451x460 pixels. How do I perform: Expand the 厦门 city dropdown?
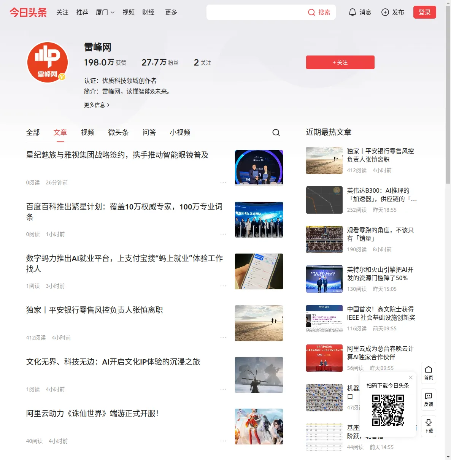pyautogui.click(x=105, y=13)
